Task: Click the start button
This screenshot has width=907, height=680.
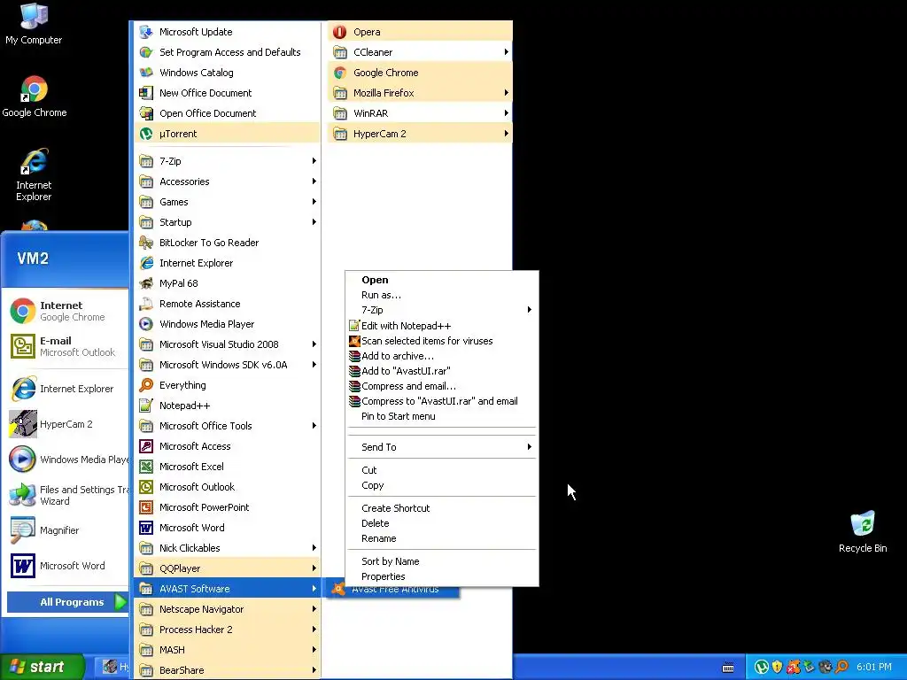Action: (x=43, y=667)
